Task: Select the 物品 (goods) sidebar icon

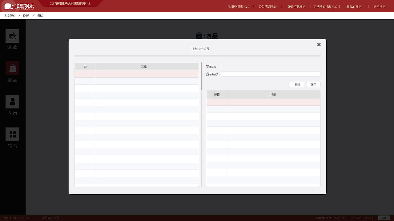Action: point(12,68)
